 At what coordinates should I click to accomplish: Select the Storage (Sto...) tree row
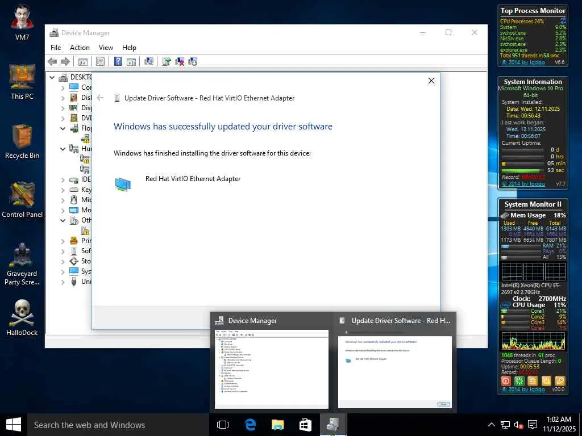pyautogui.click(x=81, y=261)
